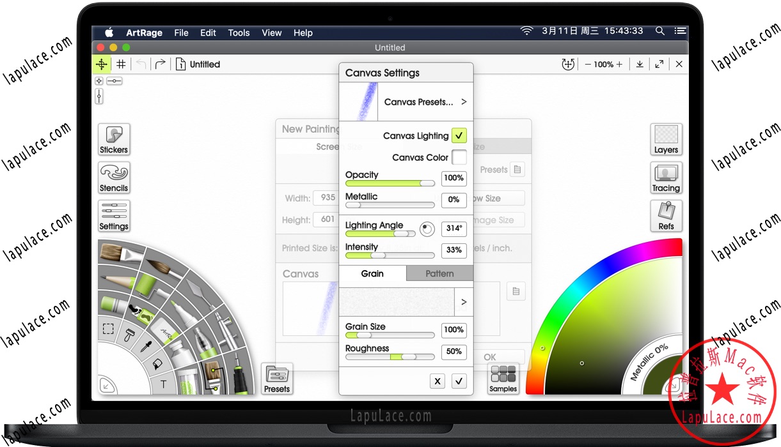This screenshot has width=781, height=447.
Task: Open the Layers panel
Action: 666,139
